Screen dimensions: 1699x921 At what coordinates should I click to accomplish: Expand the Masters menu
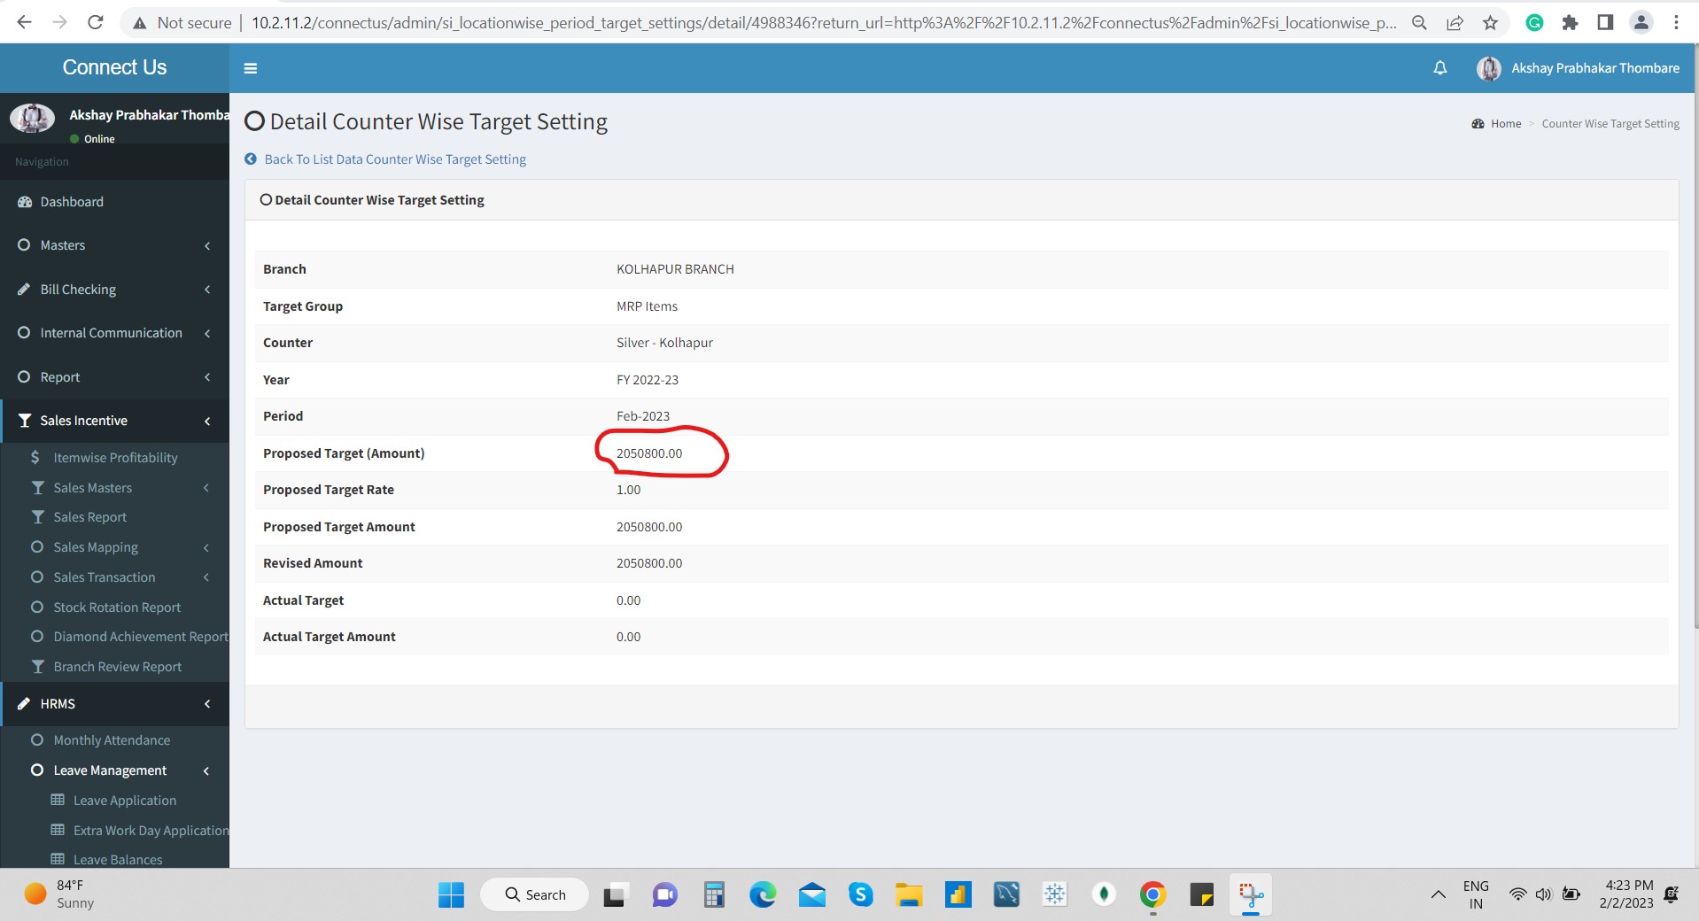[x=114, y=245]
